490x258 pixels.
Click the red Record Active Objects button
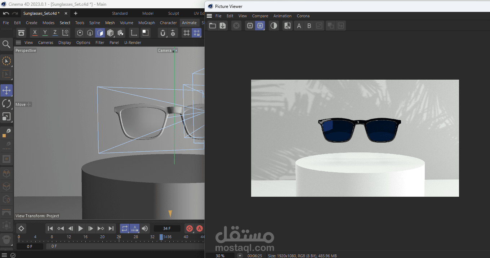tap(189, 228)
